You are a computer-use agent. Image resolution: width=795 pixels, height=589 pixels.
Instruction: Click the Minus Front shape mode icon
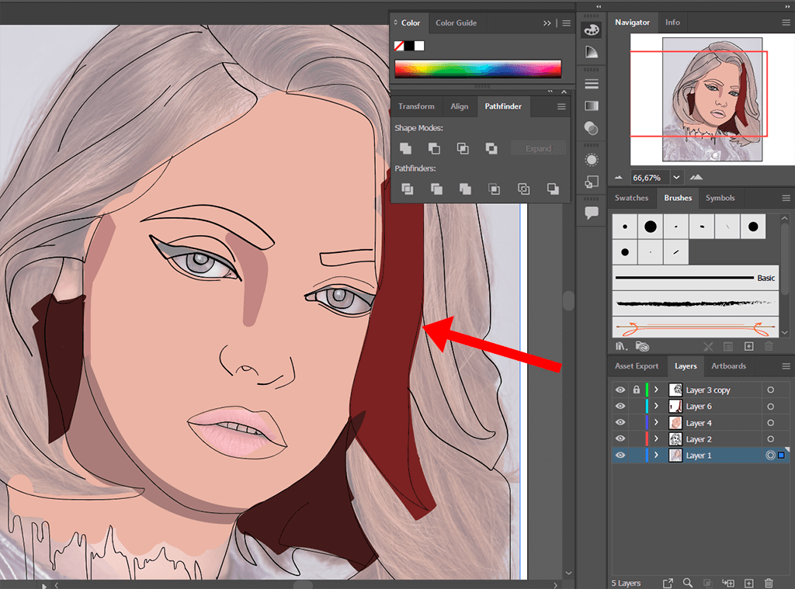coord(434,148)
